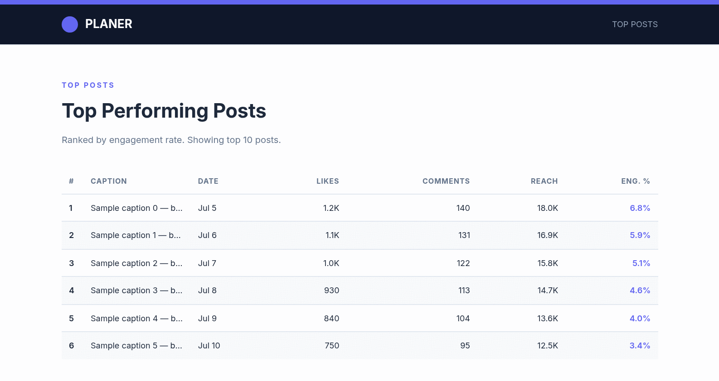This screenshot has height=381, width=719.
Task: Click the Top Performing Posts heading
Action: 164,111
